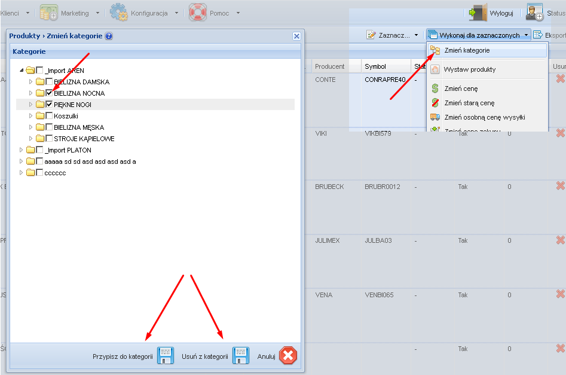Click the Wyloguj door icon

478,13
